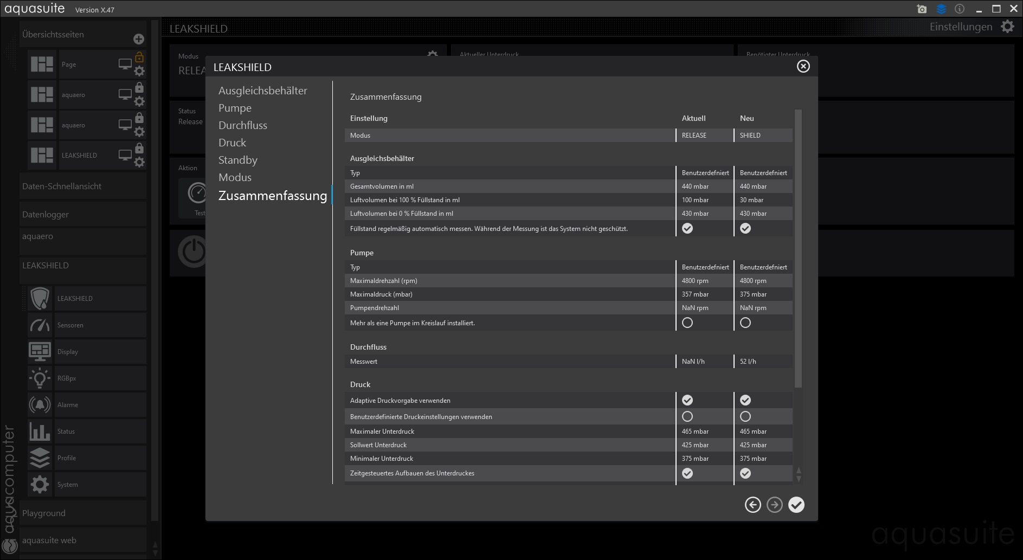Screen dimensions: 1023x560
Task: Open the Einstellungen gear at top right
Action: click(1007, 27)
